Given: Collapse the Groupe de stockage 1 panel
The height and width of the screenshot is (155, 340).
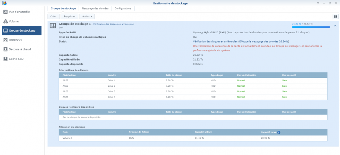Looking at the screenshot, I should (335, 25).
